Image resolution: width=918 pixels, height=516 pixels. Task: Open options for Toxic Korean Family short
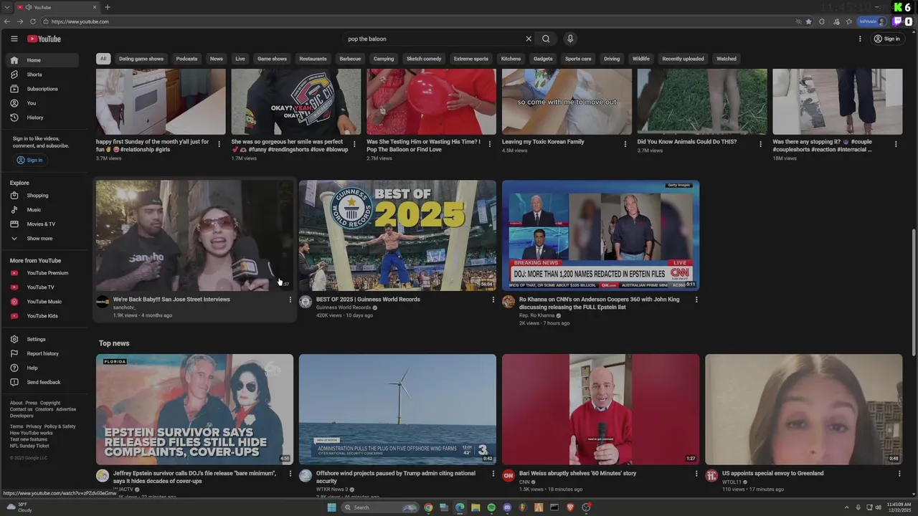coord(625,144)
